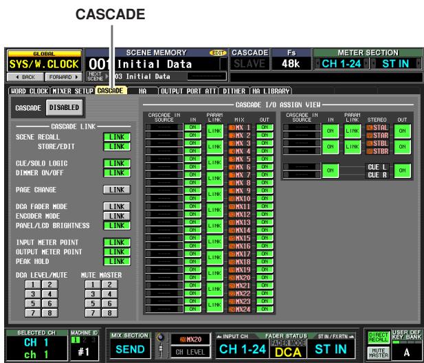The image size is (424, 363).
Task: Click the orange STBL bus icon
Action: coord(370,143)
